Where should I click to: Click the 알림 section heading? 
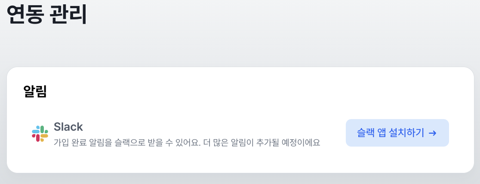tap(35, 91)
